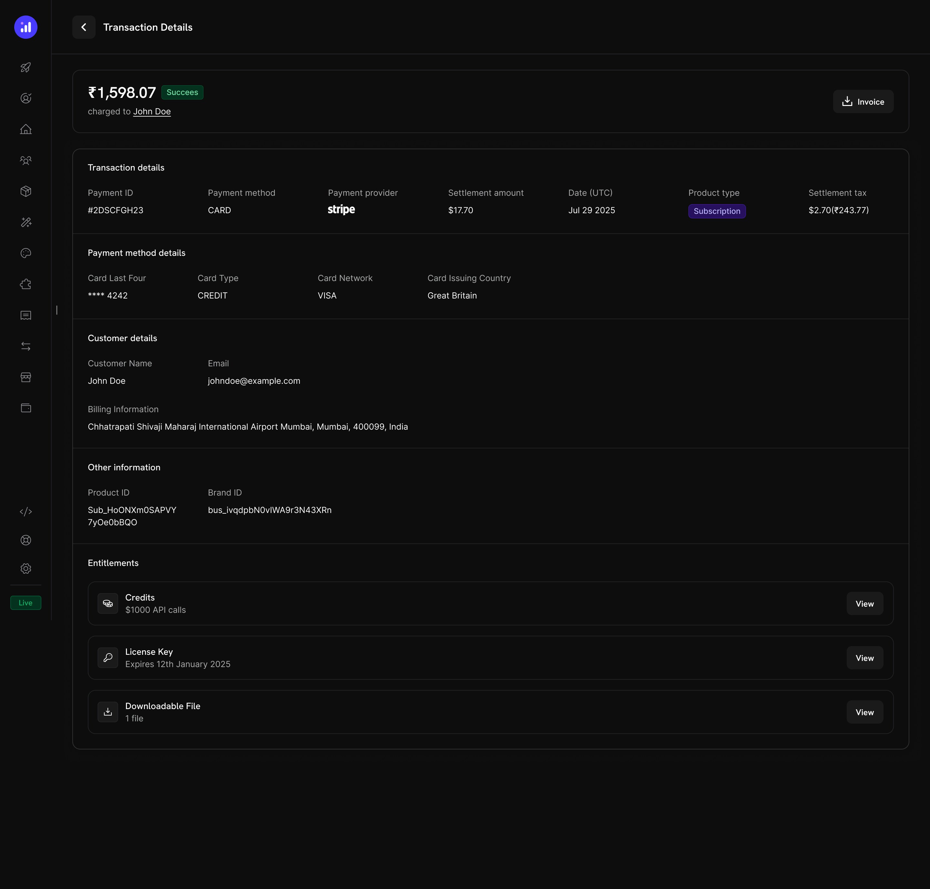Image resolution: width=930 pixels, height=889 pixels.
Task: Open the getting started rocket icon
Action: [26, 67]
